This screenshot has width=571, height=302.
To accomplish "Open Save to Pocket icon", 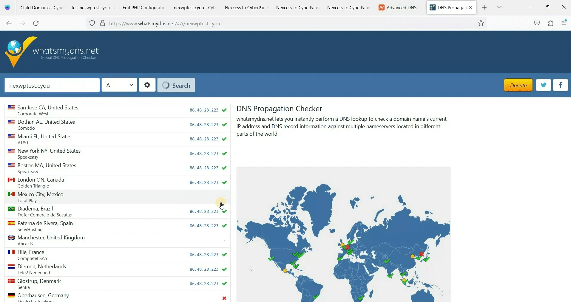I will (x=537, y=23).
